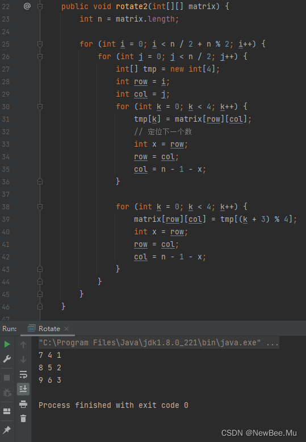This screenshot has height=442, width=306.
Task: Click the '8 5 2' output line
Action: [x=50, y=367]
